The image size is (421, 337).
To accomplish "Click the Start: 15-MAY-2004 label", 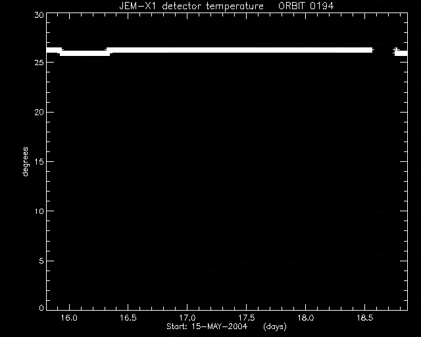I will (207, 326).
